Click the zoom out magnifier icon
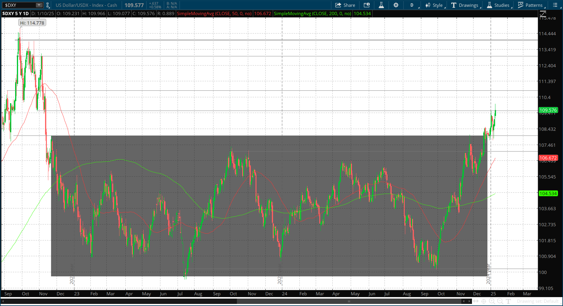Viewport: 563px width, 306px height. coord(500,301)
